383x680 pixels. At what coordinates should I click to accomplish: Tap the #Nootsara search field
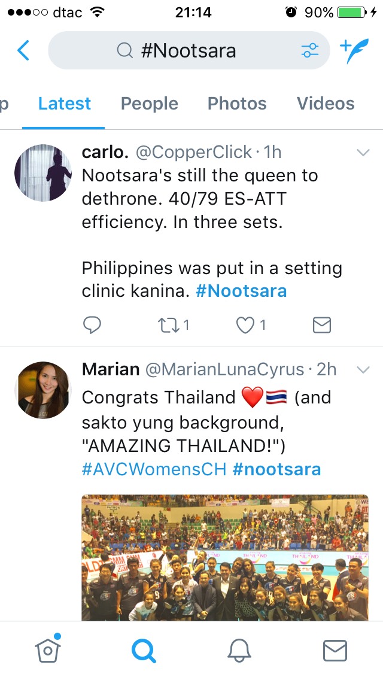189,51
